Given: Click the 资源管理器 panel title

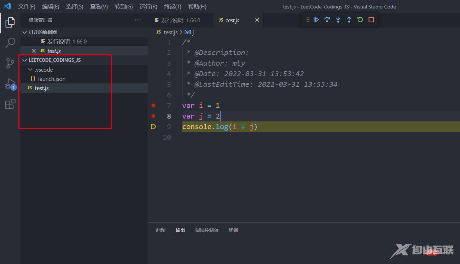Looking at the screenshot, I should 40,20.
